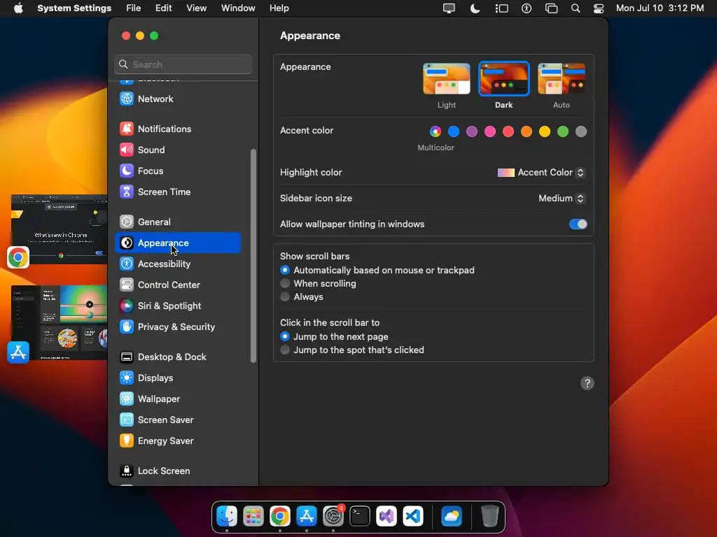This screenshot has height=537, width=717.
Task: Select Sound in the sidebar
Action: [178, 150]
